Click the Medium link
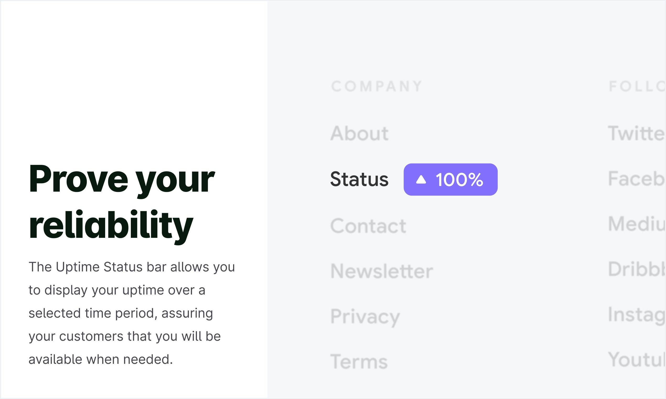The height and width of the screenshot is (399, 666). click(636, 224)
